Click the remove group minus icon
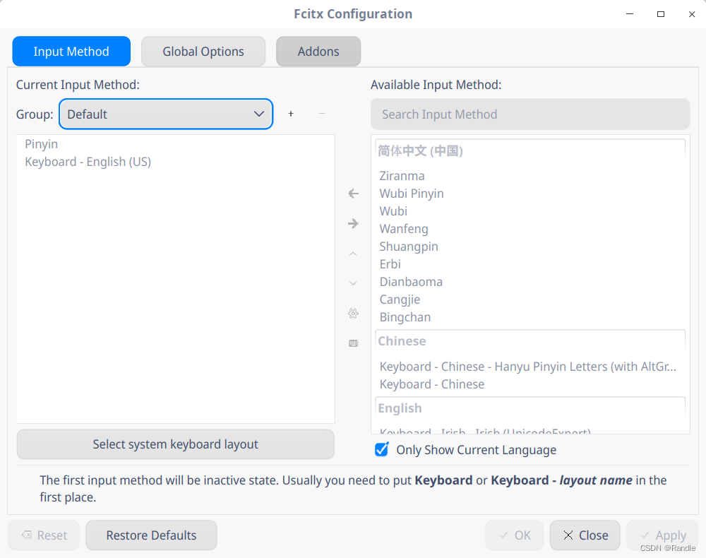This screenshot has height=558, width=706. pos(322,114)
